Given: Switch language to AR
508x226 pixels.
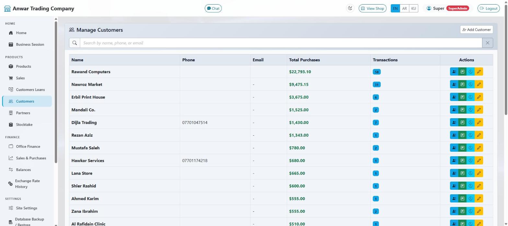Looking at the screenshot, I should (x=404, y=8).
